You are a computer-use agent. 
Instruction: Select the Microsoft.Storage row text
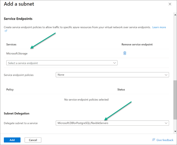[17, 53]
